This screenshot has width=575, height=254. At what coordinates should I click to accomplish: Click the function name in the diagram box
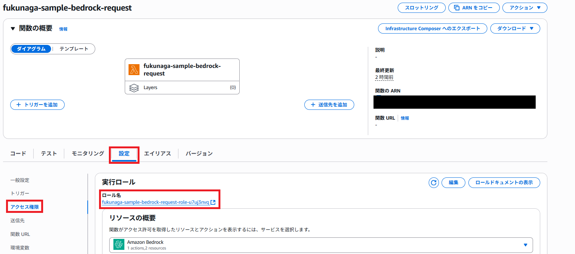(x=182, y=70)
